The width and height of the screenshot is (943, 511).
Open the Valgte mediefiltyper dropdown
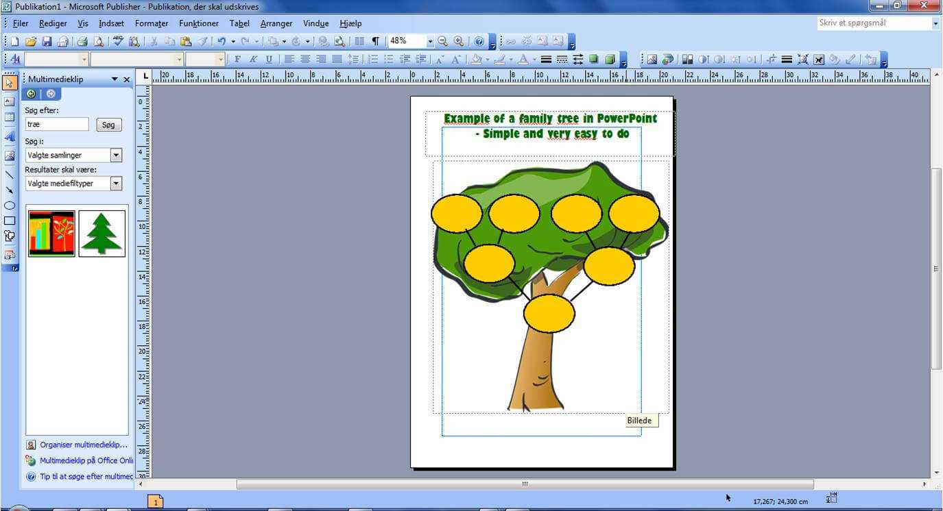(116, 184)
